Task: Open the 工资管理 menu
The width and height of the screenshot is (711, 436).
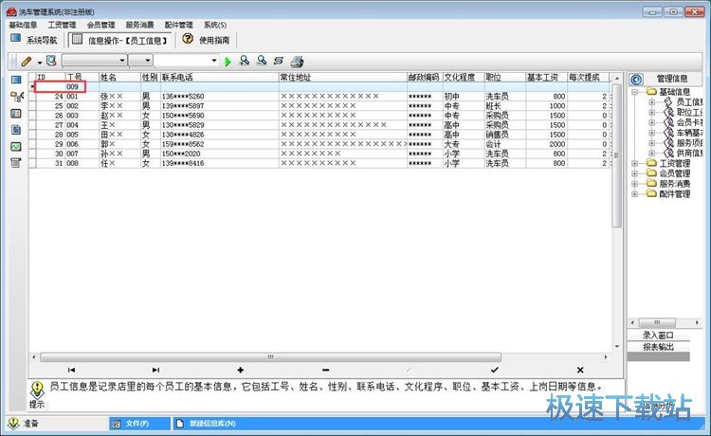Action: tap(63, 25)
